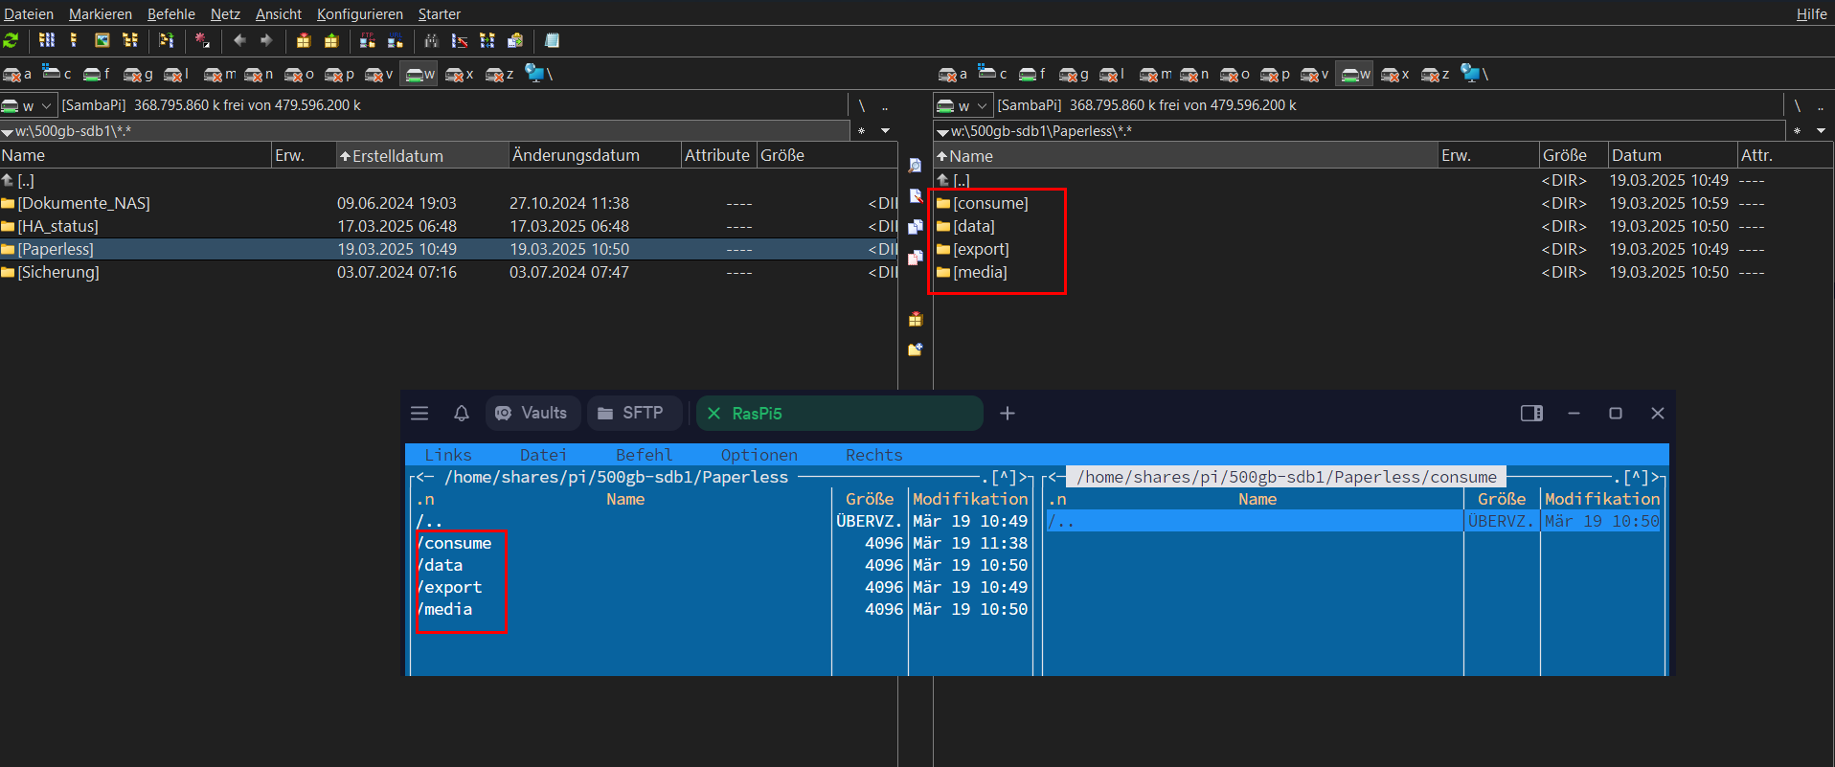
Task: Click the synchronize directories icon
Action: point(487,40)
